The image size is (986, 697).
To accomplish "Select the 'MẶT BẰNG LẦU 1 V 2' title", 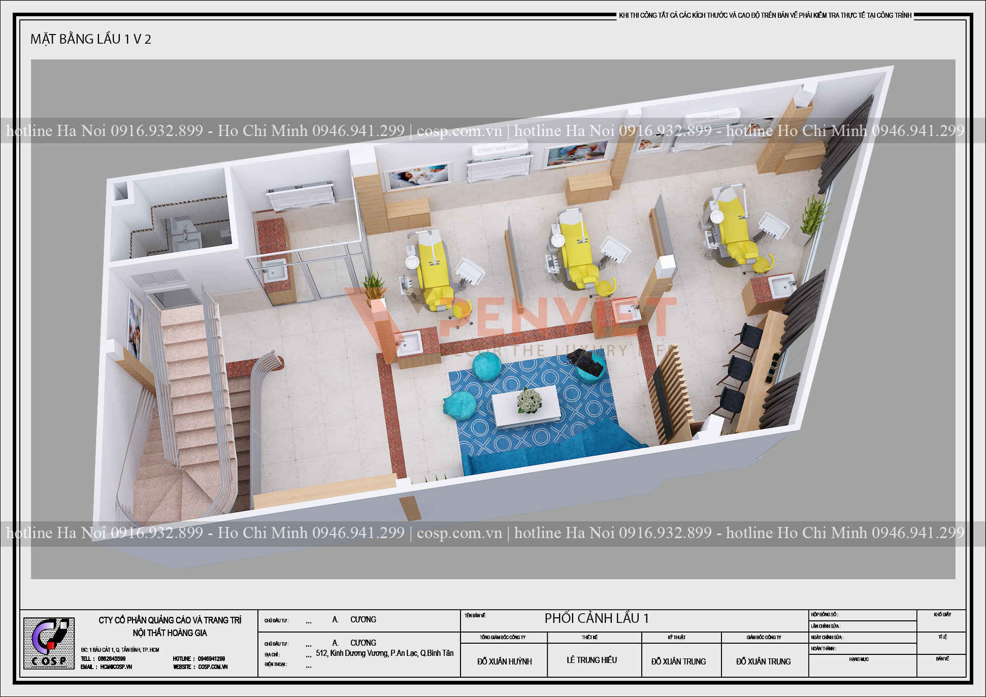I will coord(91,39).
